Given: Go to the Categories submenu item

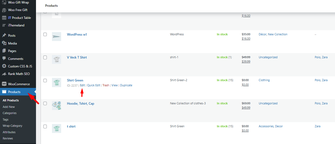Looking at the screenshot, I should coord(9,113).
